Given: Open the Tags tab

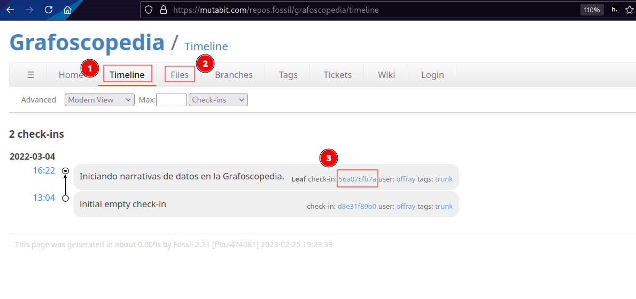Looking at the screenshot, I should 288,75.
